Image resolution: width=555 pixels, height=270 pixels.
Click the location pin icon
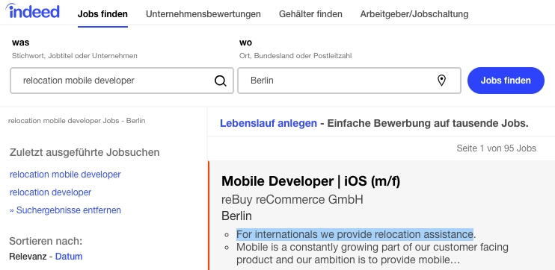pyautogui.click(x=441, y=81)
